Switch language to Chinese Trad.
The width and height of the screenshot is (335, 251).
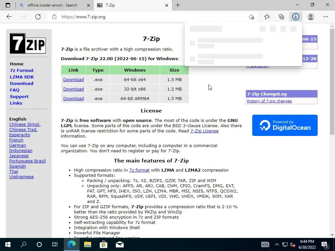pyautogui.click(x=23, y=129)
